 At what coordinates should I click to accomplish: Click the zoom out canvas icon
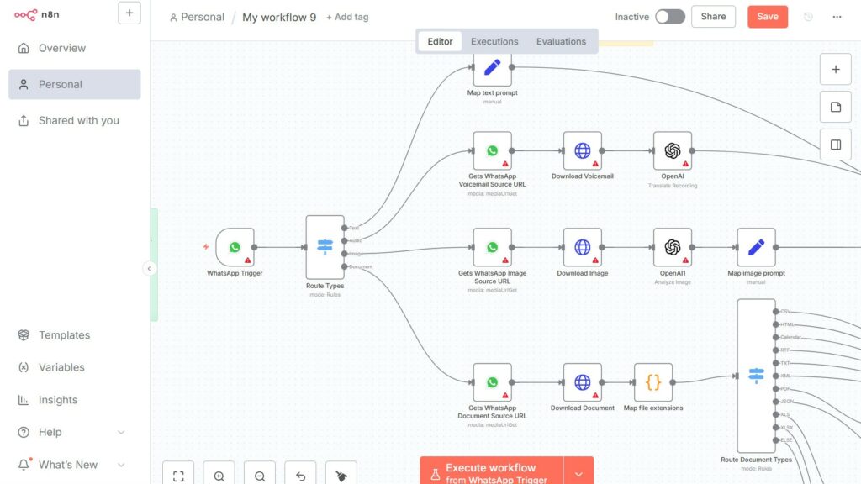pyautogui.click(x=260, y=476)
